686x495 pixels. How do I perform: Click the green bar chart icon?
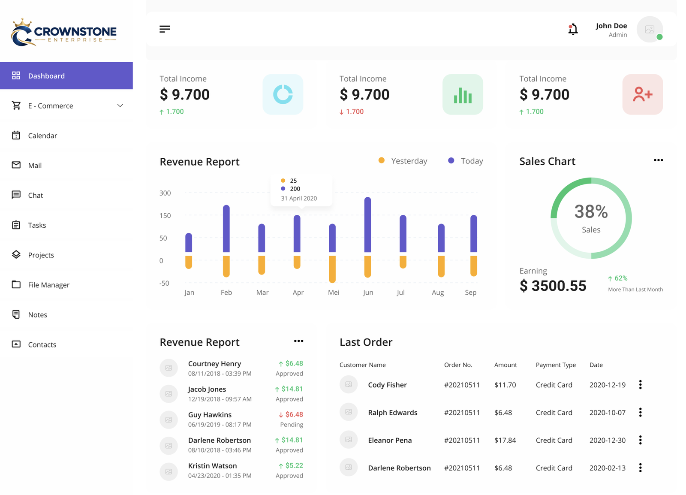[x=463, y=94]
